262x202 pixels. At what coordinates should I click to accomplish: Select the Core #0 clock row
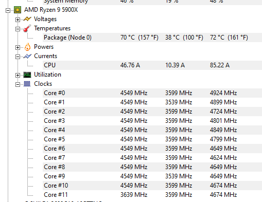coord(152,93)
